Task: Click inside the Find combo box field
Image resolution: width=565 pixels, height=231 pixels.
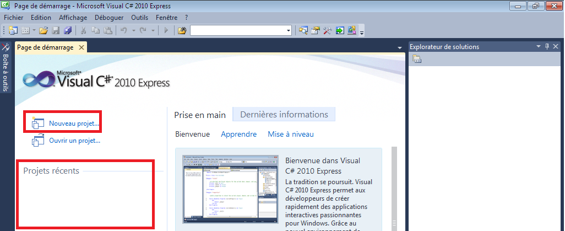Action: click(x=238, y=31)
